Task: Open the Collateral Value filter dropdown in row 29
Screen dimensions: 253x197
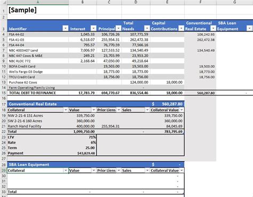Action: [181, 170]
